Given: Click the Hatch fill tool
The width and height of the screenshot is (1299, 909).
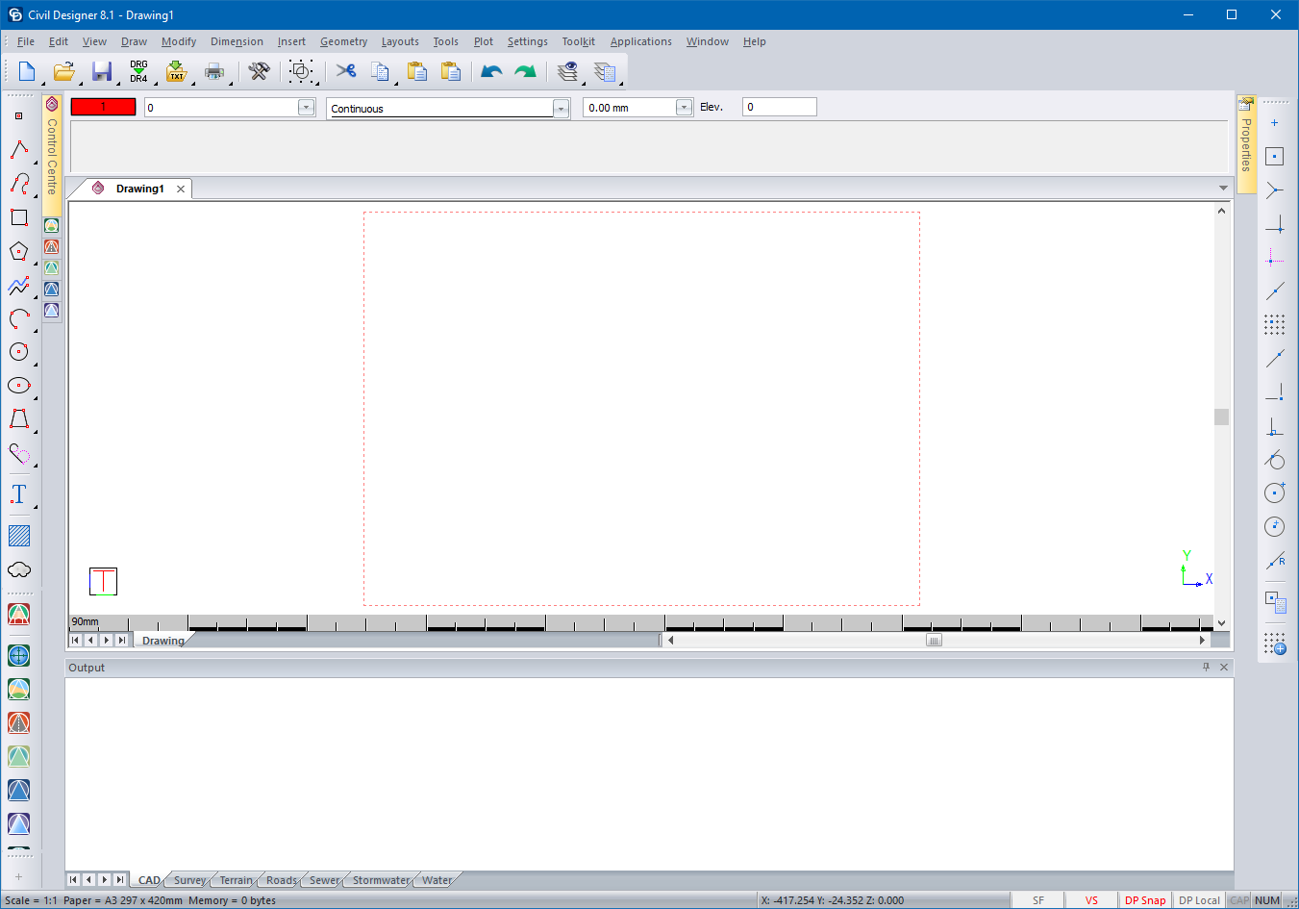Looking at the screenshot, I should click(x=18, y=536).
